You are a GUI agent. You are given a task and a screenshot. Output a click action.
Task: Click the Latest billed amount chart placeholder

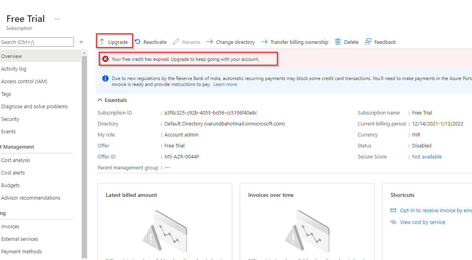[165, 231]
